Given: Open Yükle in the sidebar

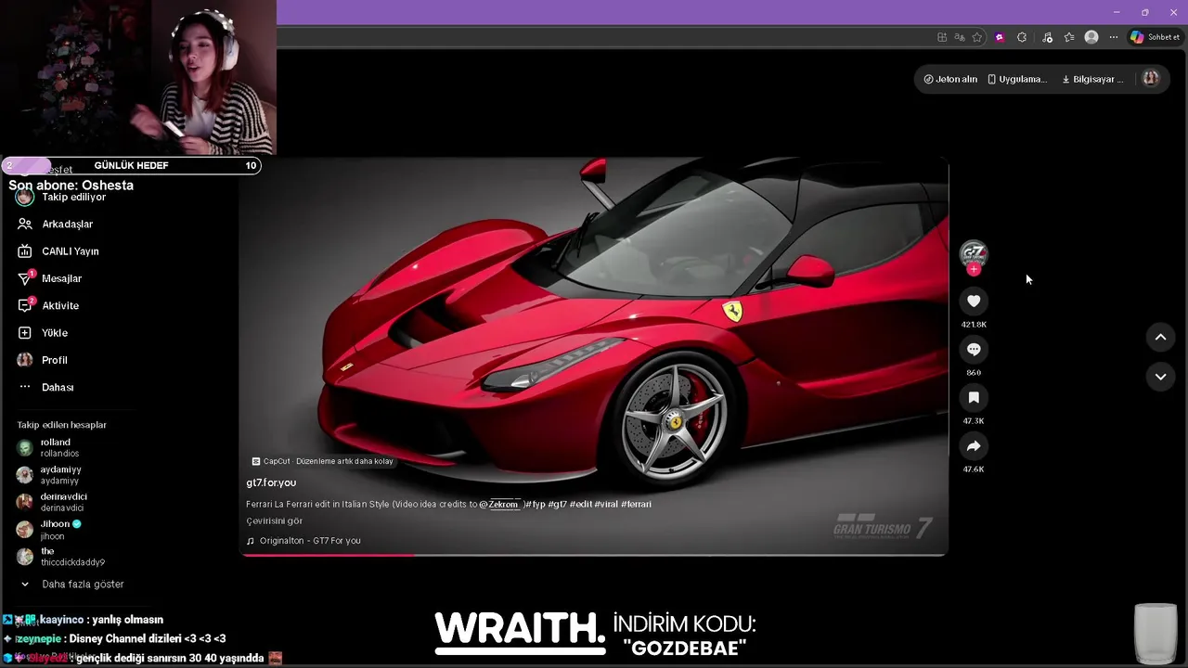Looking at the screenshot, I should pyautogui.click(x=43, y=332).
